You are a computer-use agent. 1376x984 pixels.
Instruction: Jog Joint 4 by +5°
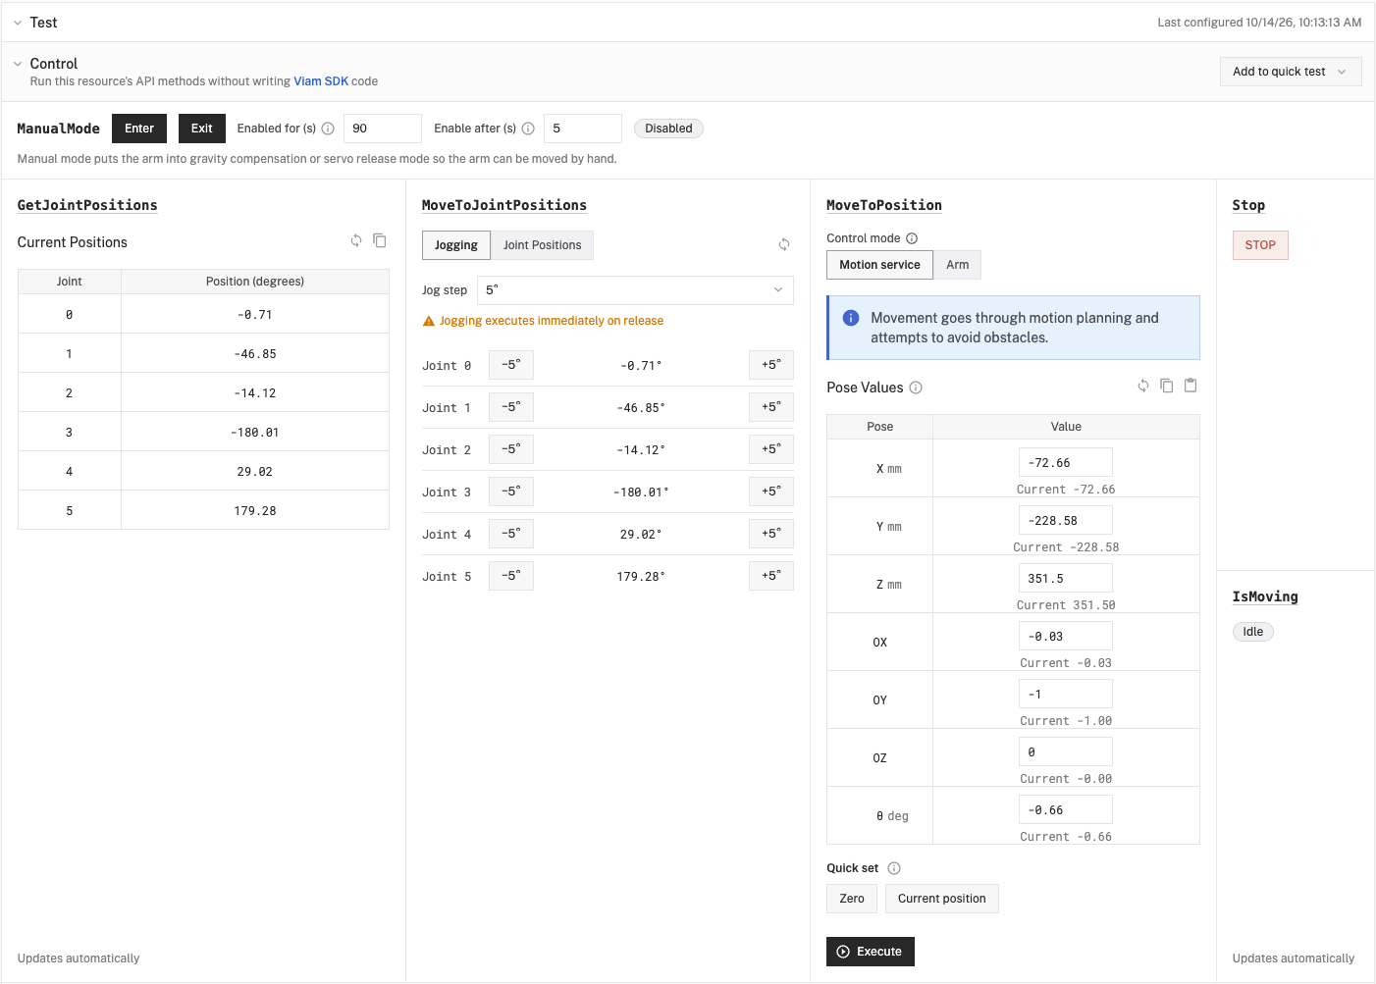coord(771,534)
